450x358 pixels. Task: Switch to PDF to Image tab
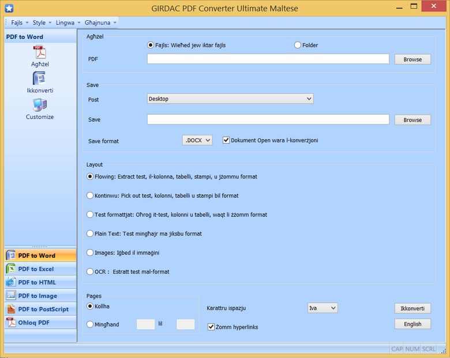click(40, 296)
